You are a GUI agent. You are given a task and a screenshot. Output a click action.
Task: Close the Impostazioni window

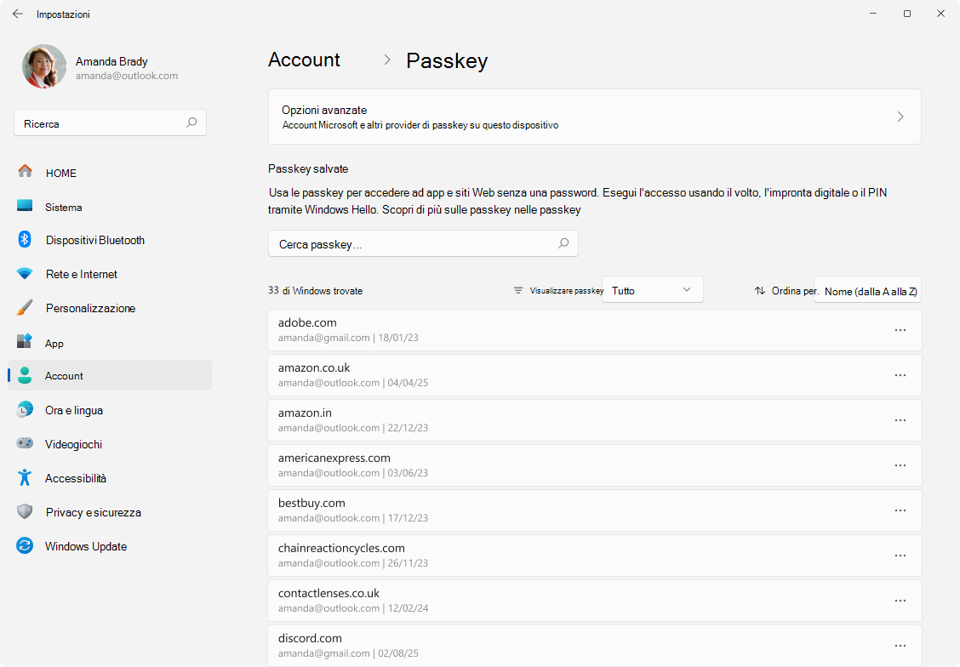[941, 14]
